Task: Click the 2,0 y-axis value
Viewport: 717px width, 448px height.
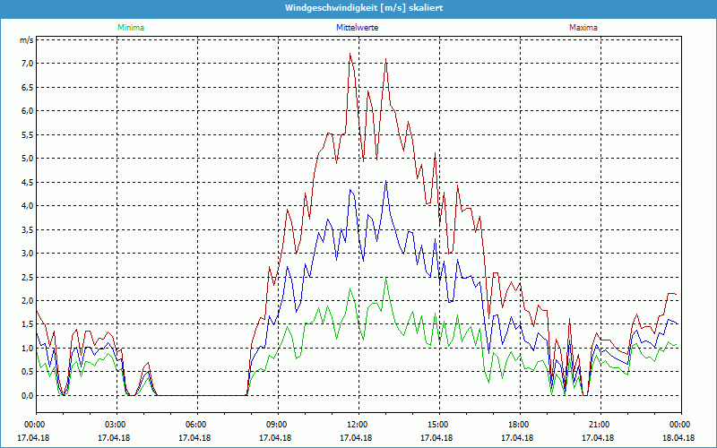Action: pos(28,300)
